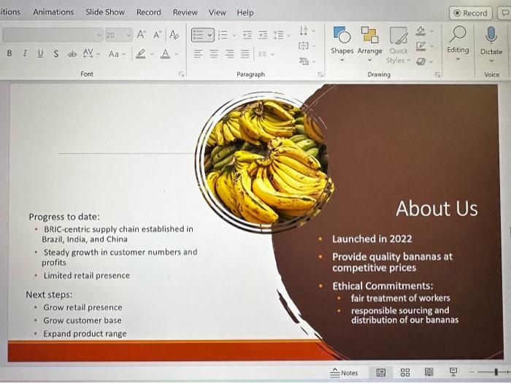This screenshot has width=511, height=383.
Task: Open the Help tab
Action: 245,12
